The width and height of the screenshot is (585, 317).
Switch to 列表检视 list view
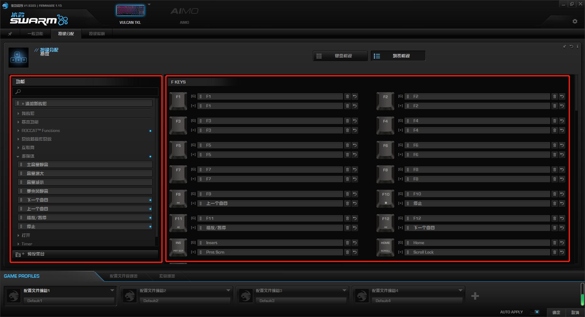tap(398, 56)
